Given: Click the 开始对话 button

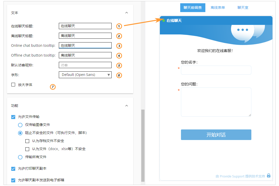Looking at the screenshot, I should [x=216, y=135].
